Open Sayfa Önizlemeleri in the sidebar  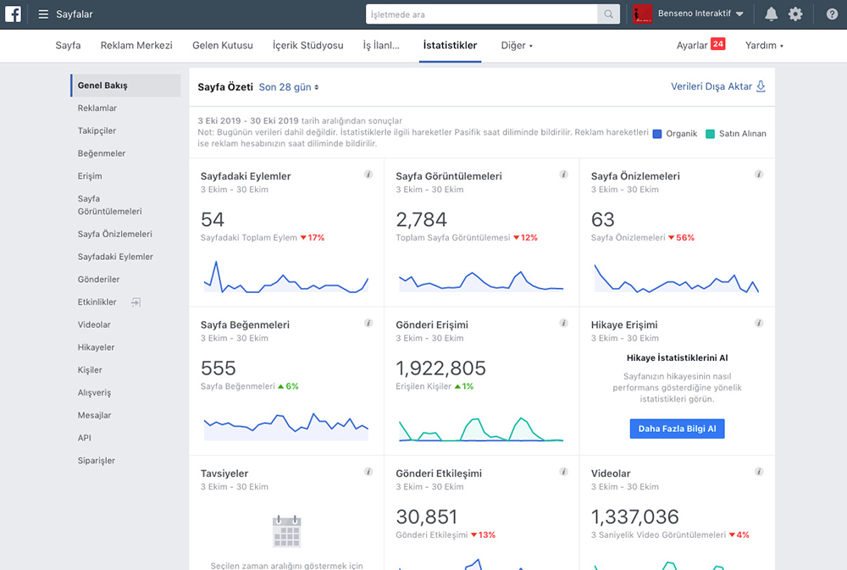114,234
